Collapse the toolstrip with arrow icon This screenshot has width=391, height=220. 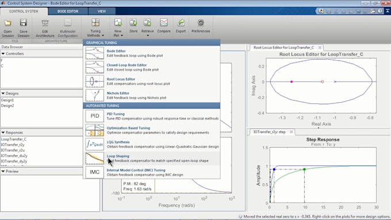pos(388,11)
